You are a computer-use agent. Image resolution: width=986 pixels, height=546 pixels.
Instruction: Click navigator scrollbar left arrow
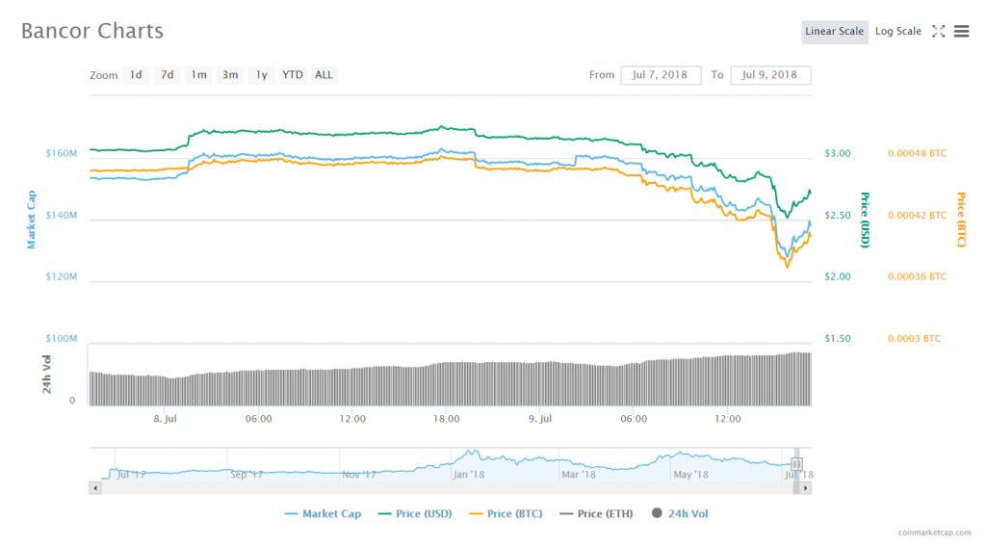click(95, 488)
